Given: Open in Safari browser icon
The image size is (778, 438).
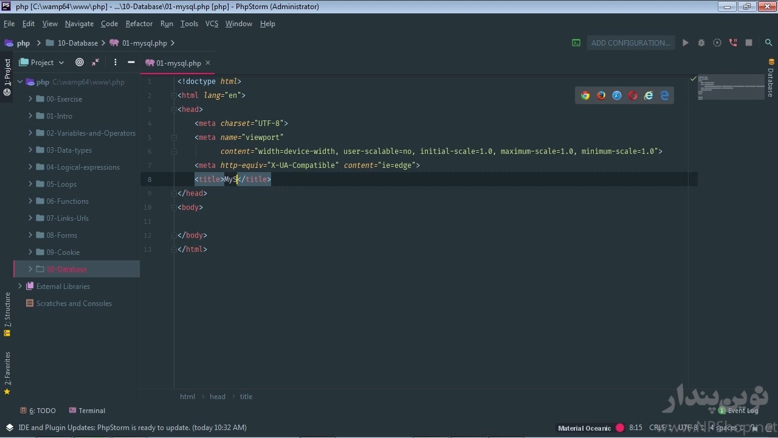Looking at the screenshot, I should click(x=617, y=96).
